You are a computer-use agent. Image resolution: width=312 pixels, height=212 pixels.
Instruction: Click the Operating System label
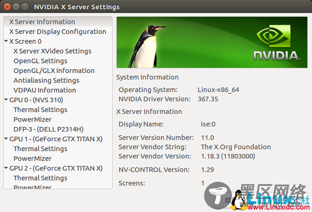(x=148, y=90)
